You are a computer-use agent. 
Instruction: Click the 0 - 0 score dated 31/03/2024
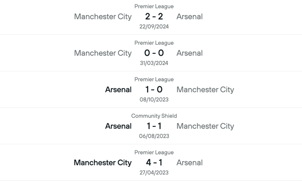(154, 53)
